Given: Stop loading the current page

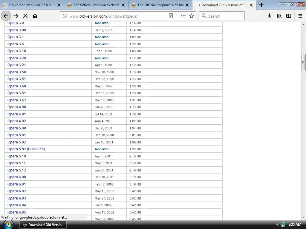Looking at the screenshot, I should point(25,16).
